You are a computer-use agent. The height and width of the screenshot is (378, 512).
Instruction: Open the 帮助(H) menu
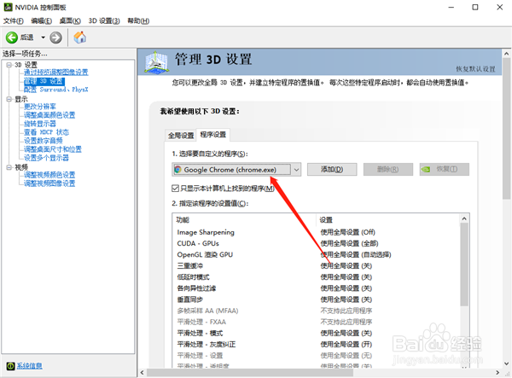[x=138, y=20]
